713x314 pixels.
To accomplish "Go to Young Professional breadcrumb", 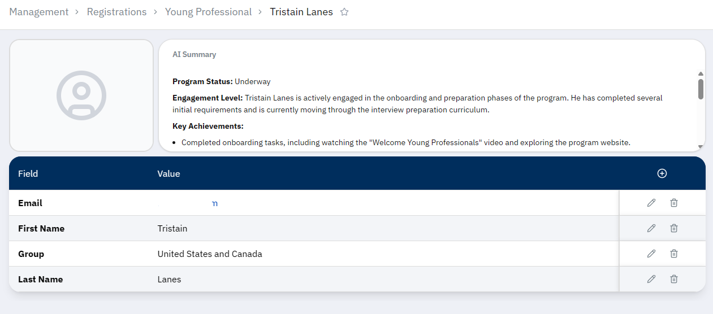I will coord(208,12).
